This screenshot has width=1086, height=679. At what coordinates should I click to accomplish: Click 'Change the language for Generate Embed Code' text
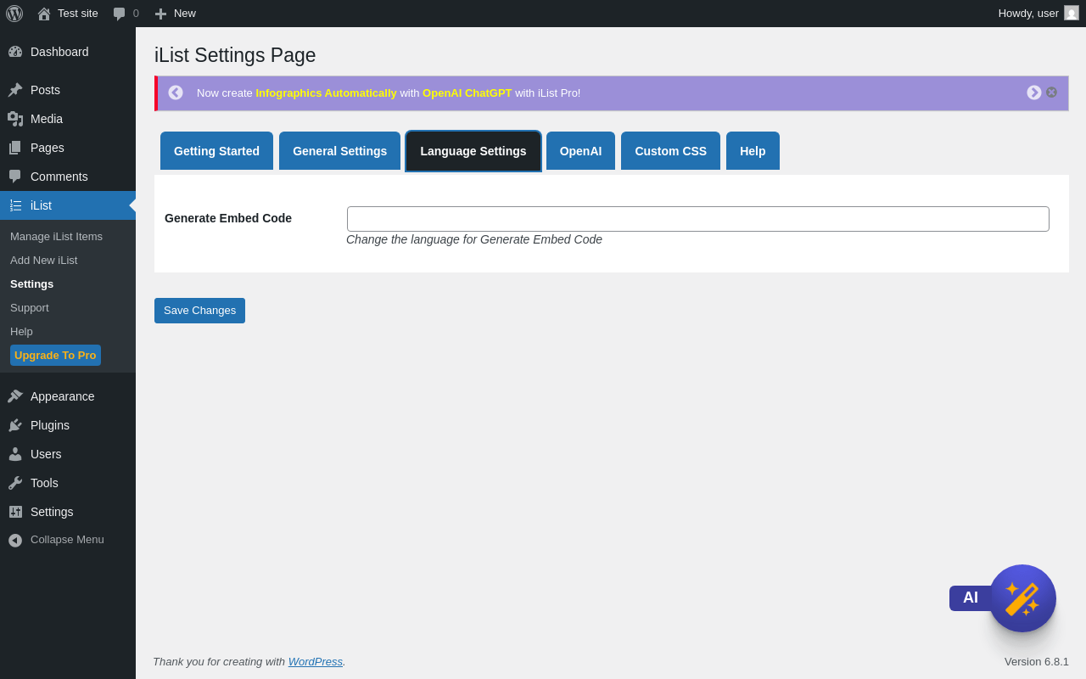click(474, 239)
